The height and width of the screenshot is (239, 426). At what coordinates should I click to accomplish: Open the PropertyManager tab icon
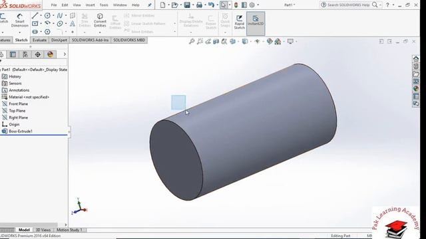[x=13, y=54]
